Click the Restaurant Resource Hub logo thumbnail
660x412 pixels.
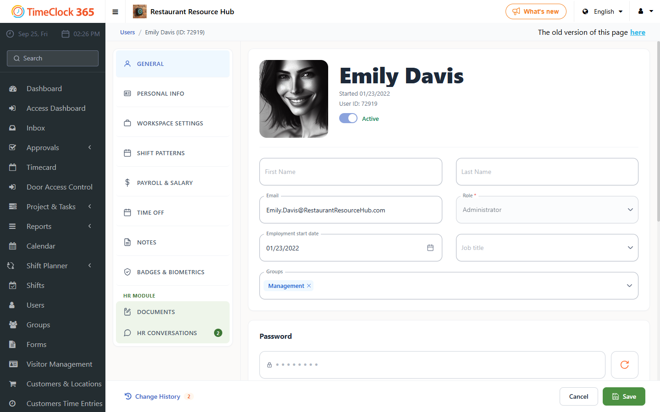tap(140, 11)
